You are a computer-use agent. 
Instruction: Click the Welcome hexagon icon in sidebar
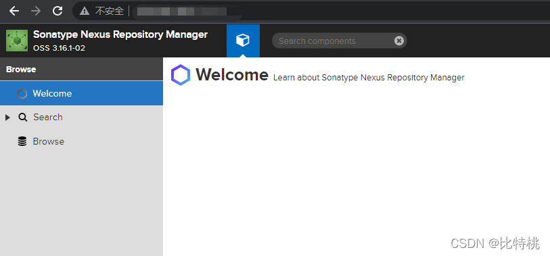tap(22, 93)
